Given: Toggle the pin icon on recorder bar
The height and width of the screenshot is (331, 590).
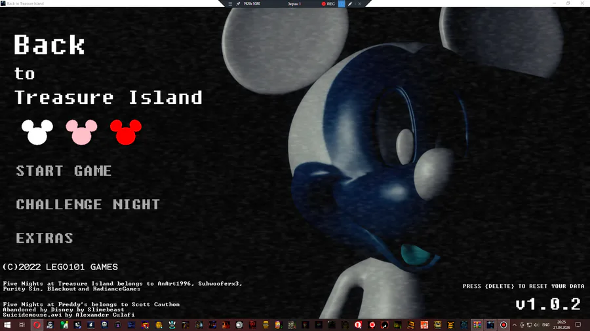Looking at the screenshot, I should pyautogui.click(x=238, y=4).
